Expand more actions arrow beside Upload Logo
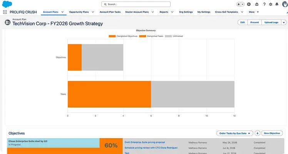The image size is (288, 154). 284,22
